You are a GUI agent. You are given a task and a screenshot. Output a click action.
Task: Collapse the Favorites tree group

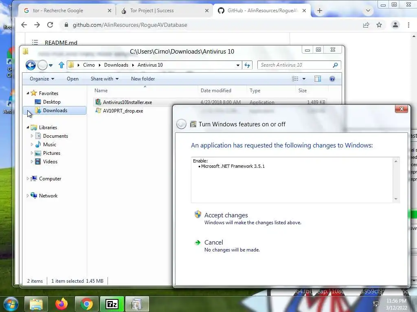coord(28,93)
